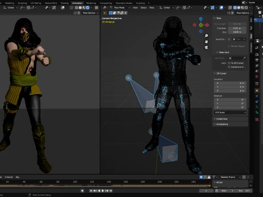The height and width of the screenshot is (197, 263).
Task: Click the Y axis on navigation gizmo
Action: [x=201, y=25]
